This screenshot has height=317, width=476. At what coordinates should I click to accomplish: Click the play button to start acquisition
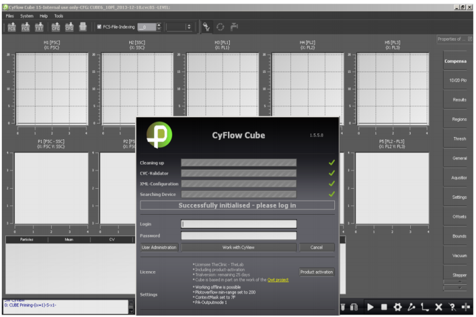coord(370,307)
